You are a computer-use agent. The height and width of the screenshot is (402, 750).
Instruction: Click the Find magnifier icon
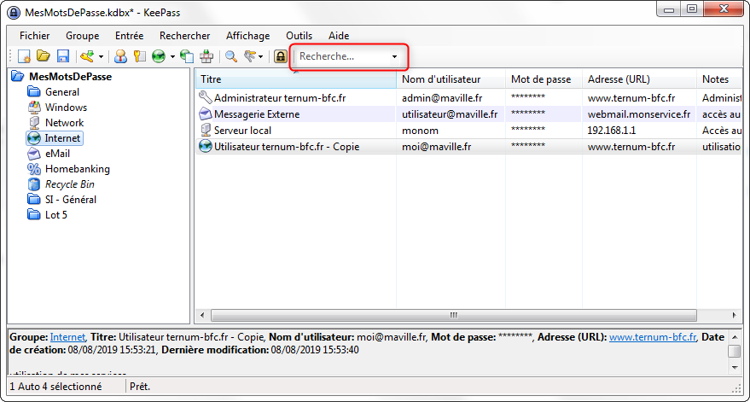point(230,57)
